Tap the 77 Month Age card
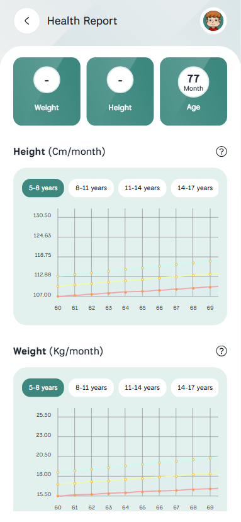 [193, 91]
